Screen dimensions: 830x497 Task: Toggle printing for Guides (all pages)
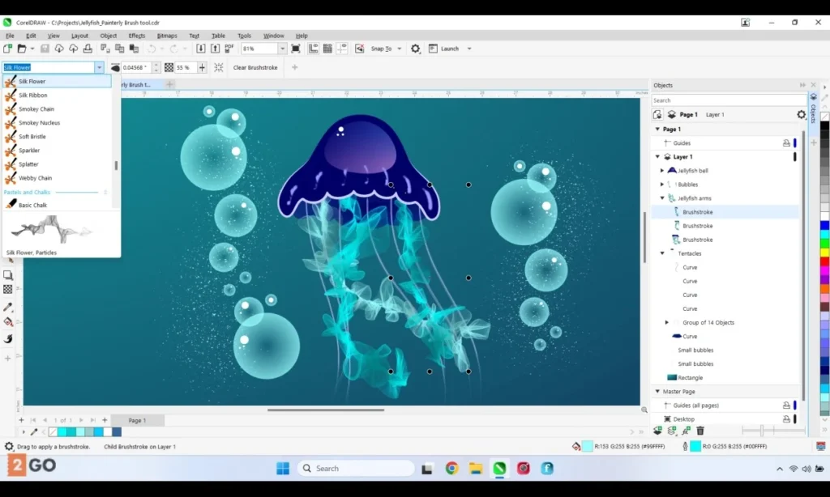tap(785, 406)
